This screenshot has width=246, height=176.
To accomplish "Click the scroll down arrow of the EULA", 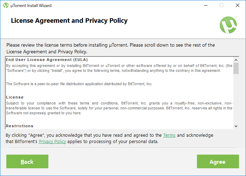I will (x=236, y=126).
